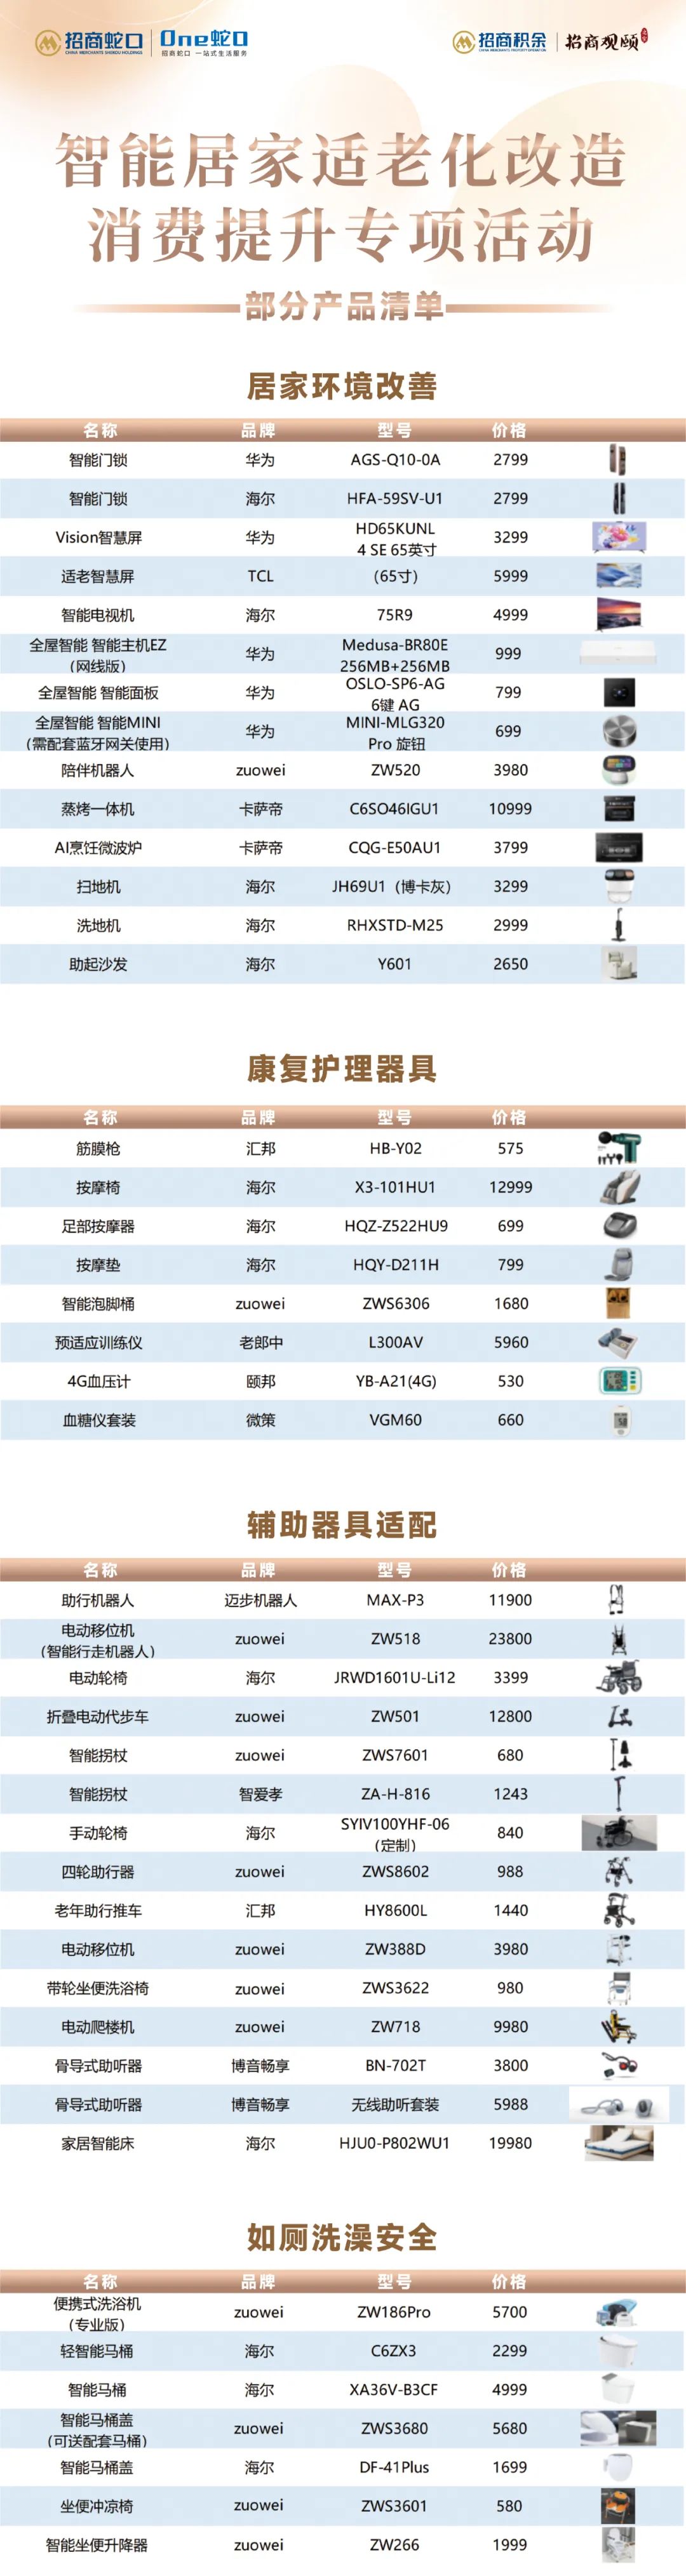The image size is (686, 2576).
Task: Click model JRWD1601U-Li12
Action: click(394, 1677)
